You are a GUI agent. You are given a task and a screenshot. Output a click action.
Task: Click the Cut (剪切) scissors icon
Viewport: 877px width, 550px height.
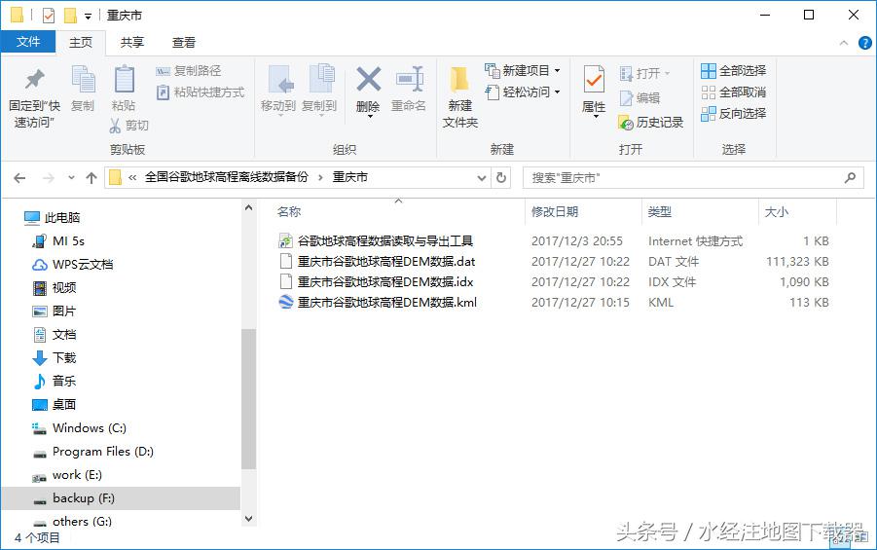click(x=115, y=126)
